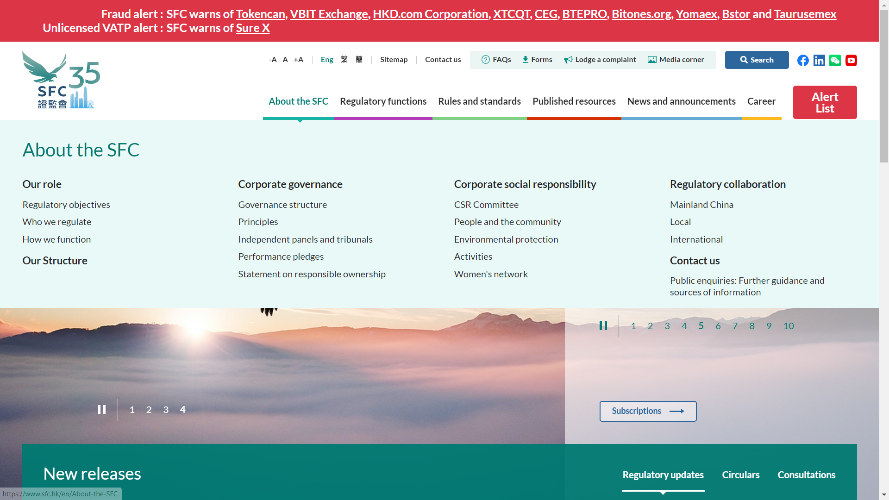Go to main banner slide 4
Screen dimensions: 889x500
tap(183, 410)
